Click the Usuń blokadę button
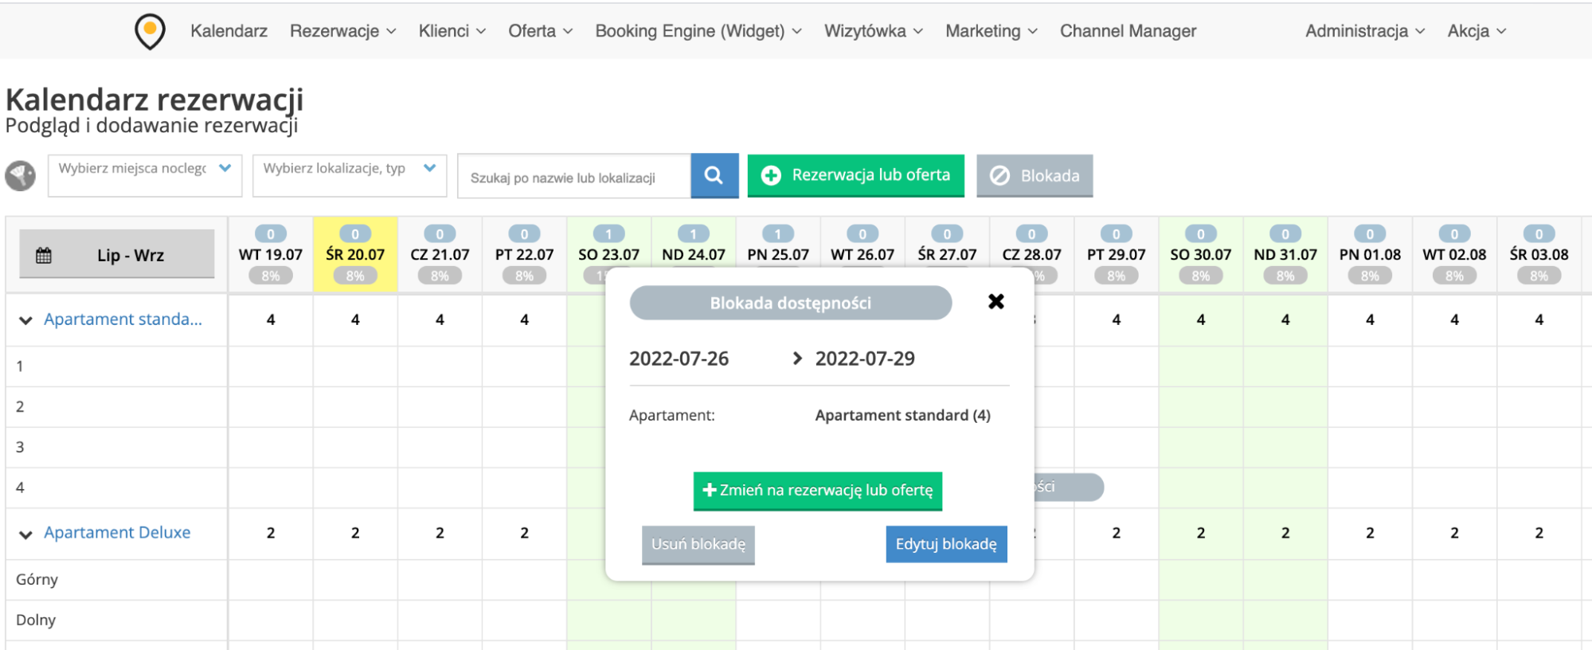The width and height of the screenshot is (1592, 650). point(698,545)
